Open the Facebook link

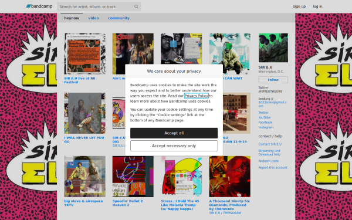265,123
